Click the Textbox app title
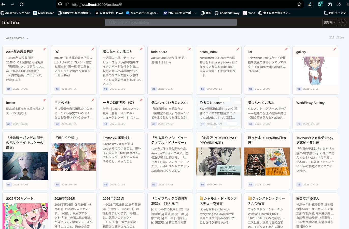349x229 pixels. coord(10,22)
